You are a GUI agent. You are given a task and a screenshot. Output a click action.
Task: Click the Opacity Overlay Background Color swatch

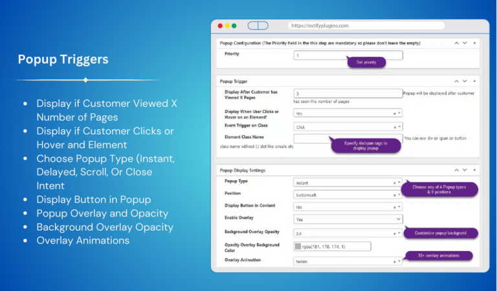pos(298,246)
